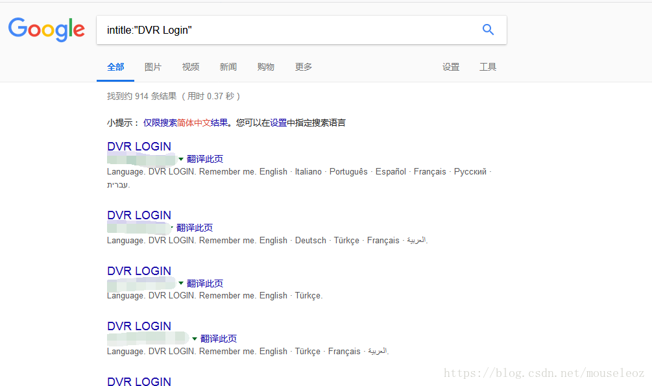The image size is (652, 386).
Task: Click the blue magnifier search icon
Action: pyautogui.click(x=488, y=30)
